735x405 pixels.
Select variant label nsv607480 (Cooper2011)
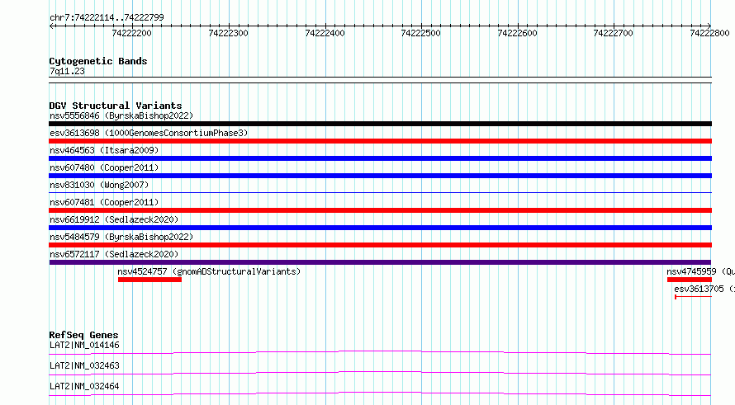coord(104,167)
